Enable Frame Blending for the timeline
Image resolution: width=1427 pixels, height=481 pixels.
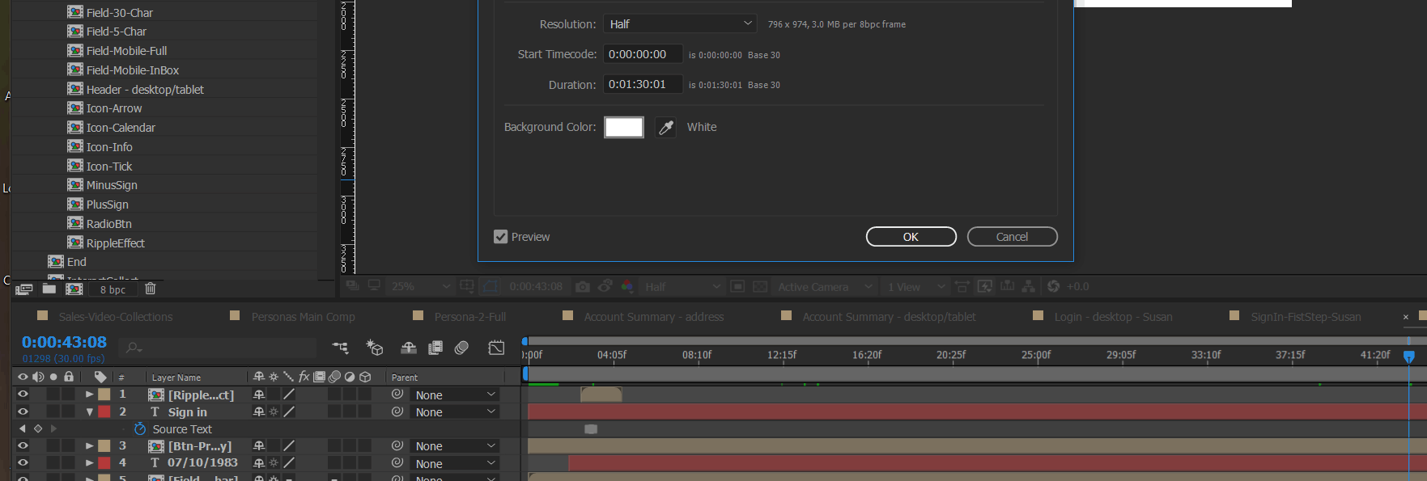435,348
